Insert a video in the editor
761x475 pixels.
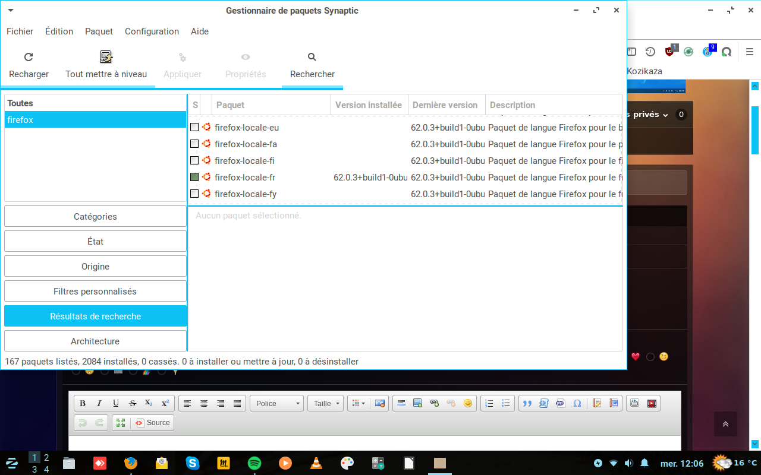[x=652, y=404]
